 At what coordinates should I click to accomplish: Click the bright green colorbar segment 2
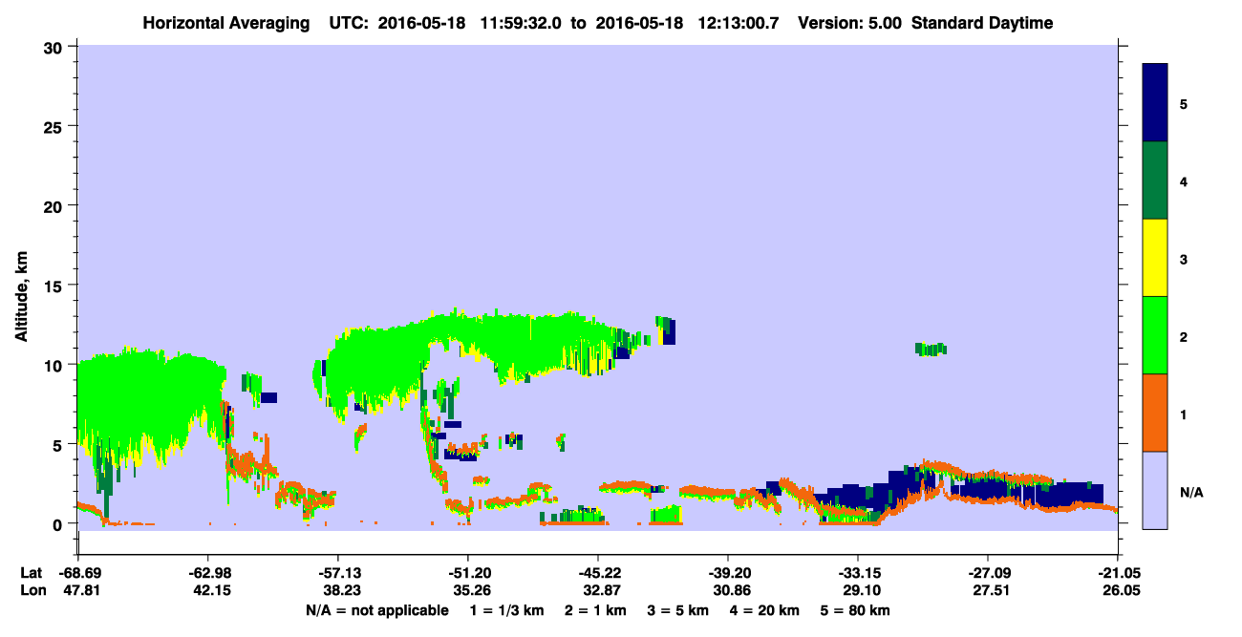[x=1155, y=335]
